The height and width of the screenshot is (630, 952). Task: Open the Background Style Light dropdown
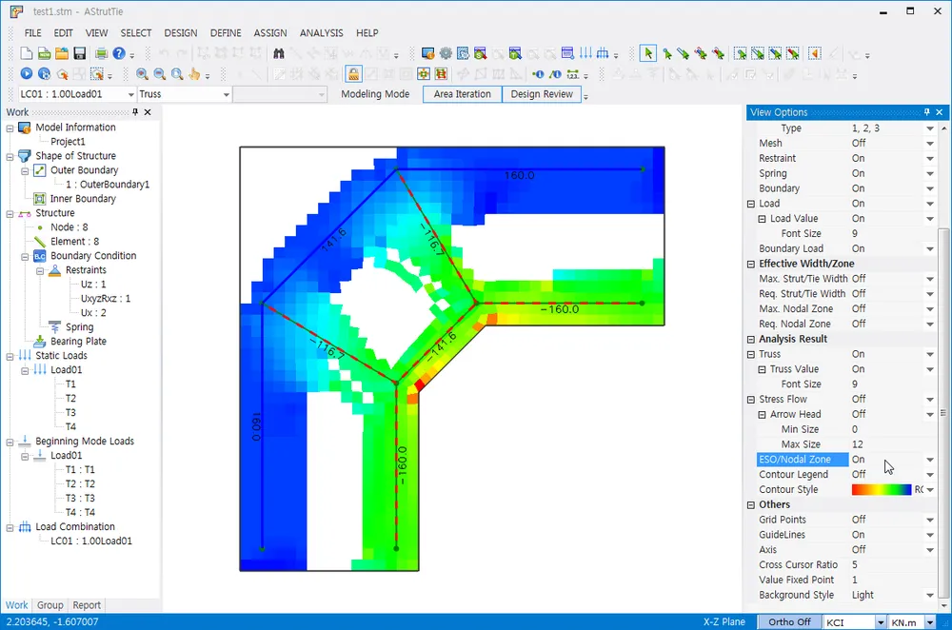pyautogui.click(x=929, y=596)
